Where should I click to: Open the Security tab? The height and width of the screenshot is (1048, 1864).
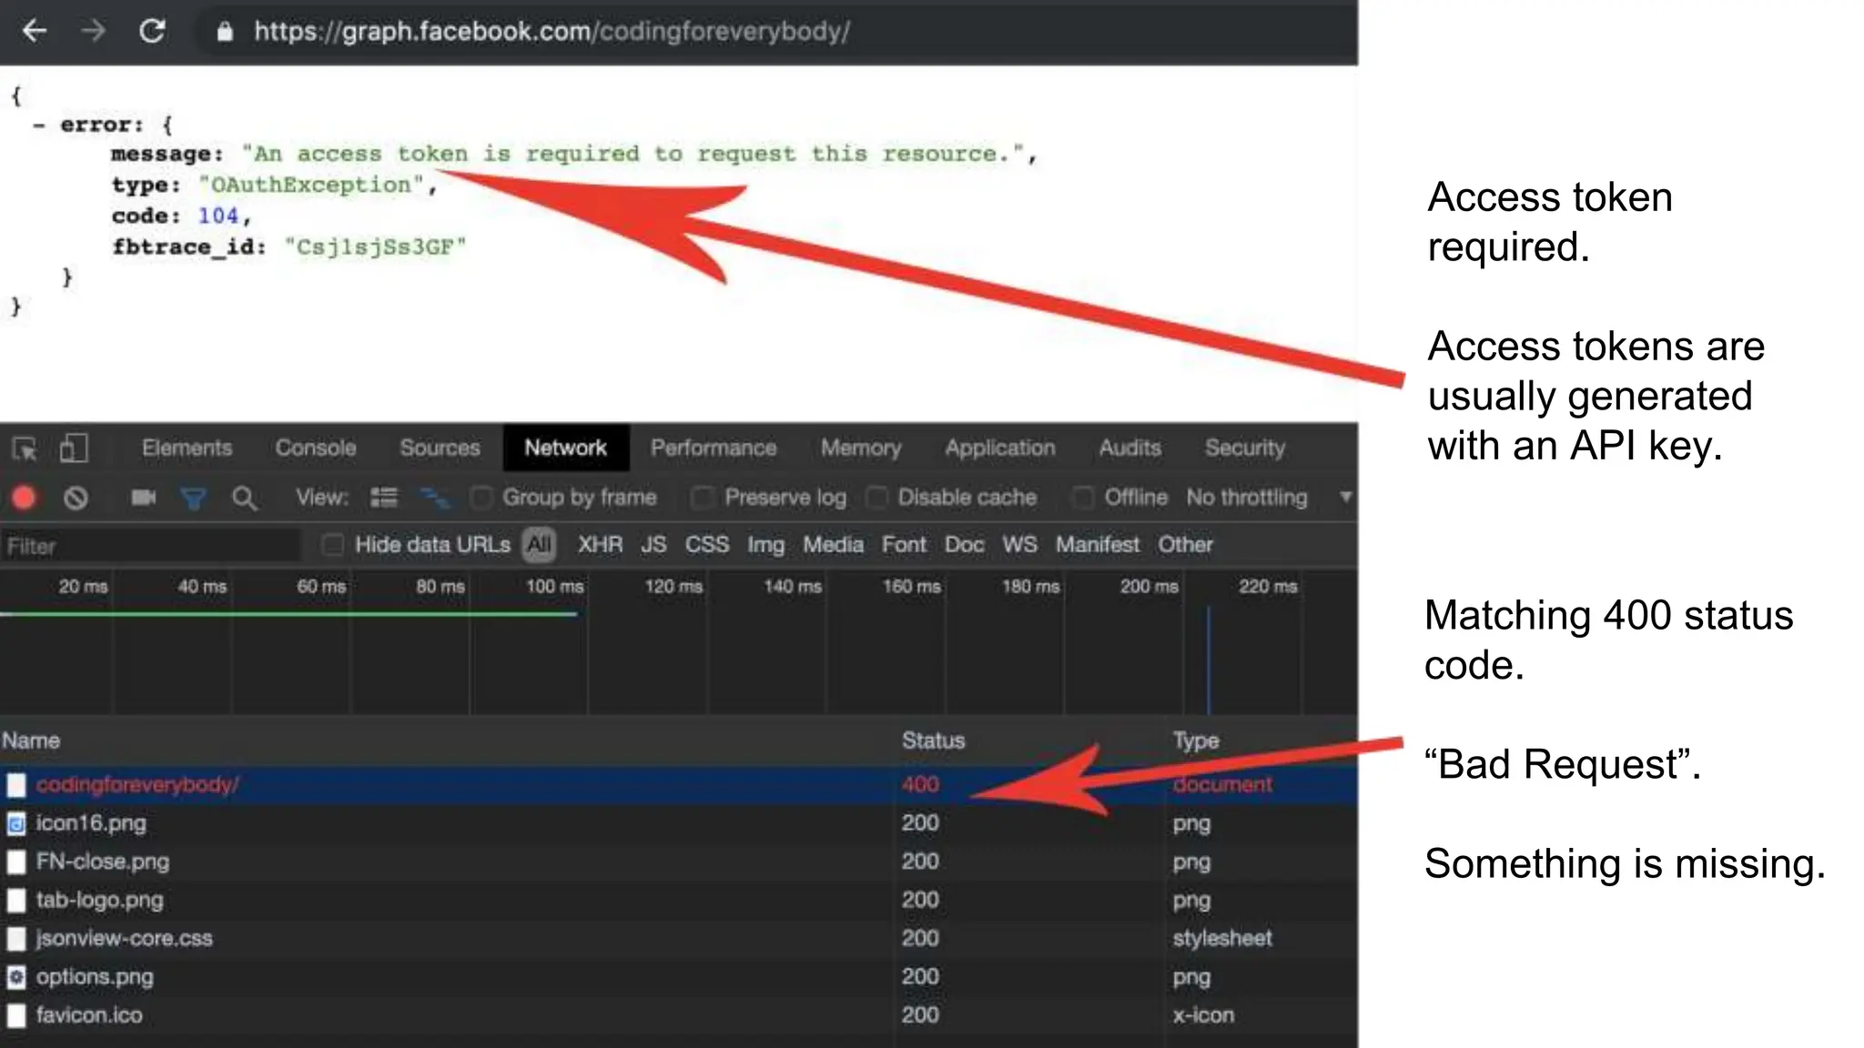point(1244,448)
